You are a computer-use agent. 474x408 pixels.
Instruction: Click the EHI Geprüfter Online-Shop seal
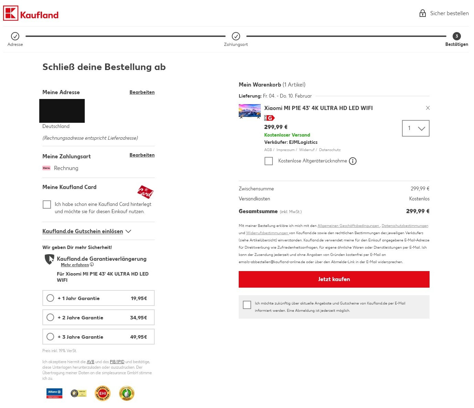click(x=103, y=393)
